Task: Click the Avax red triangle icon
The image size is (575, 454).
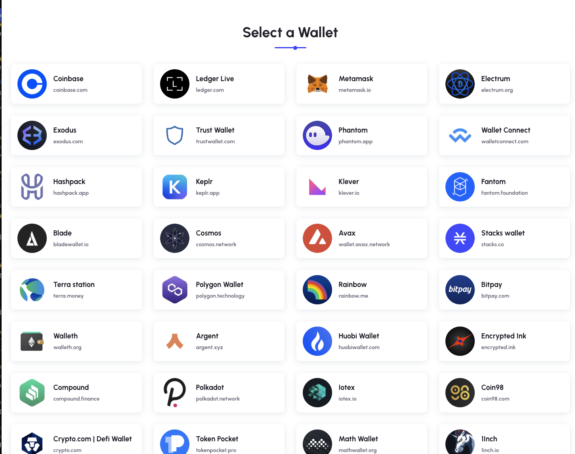Action: (317, 238)
